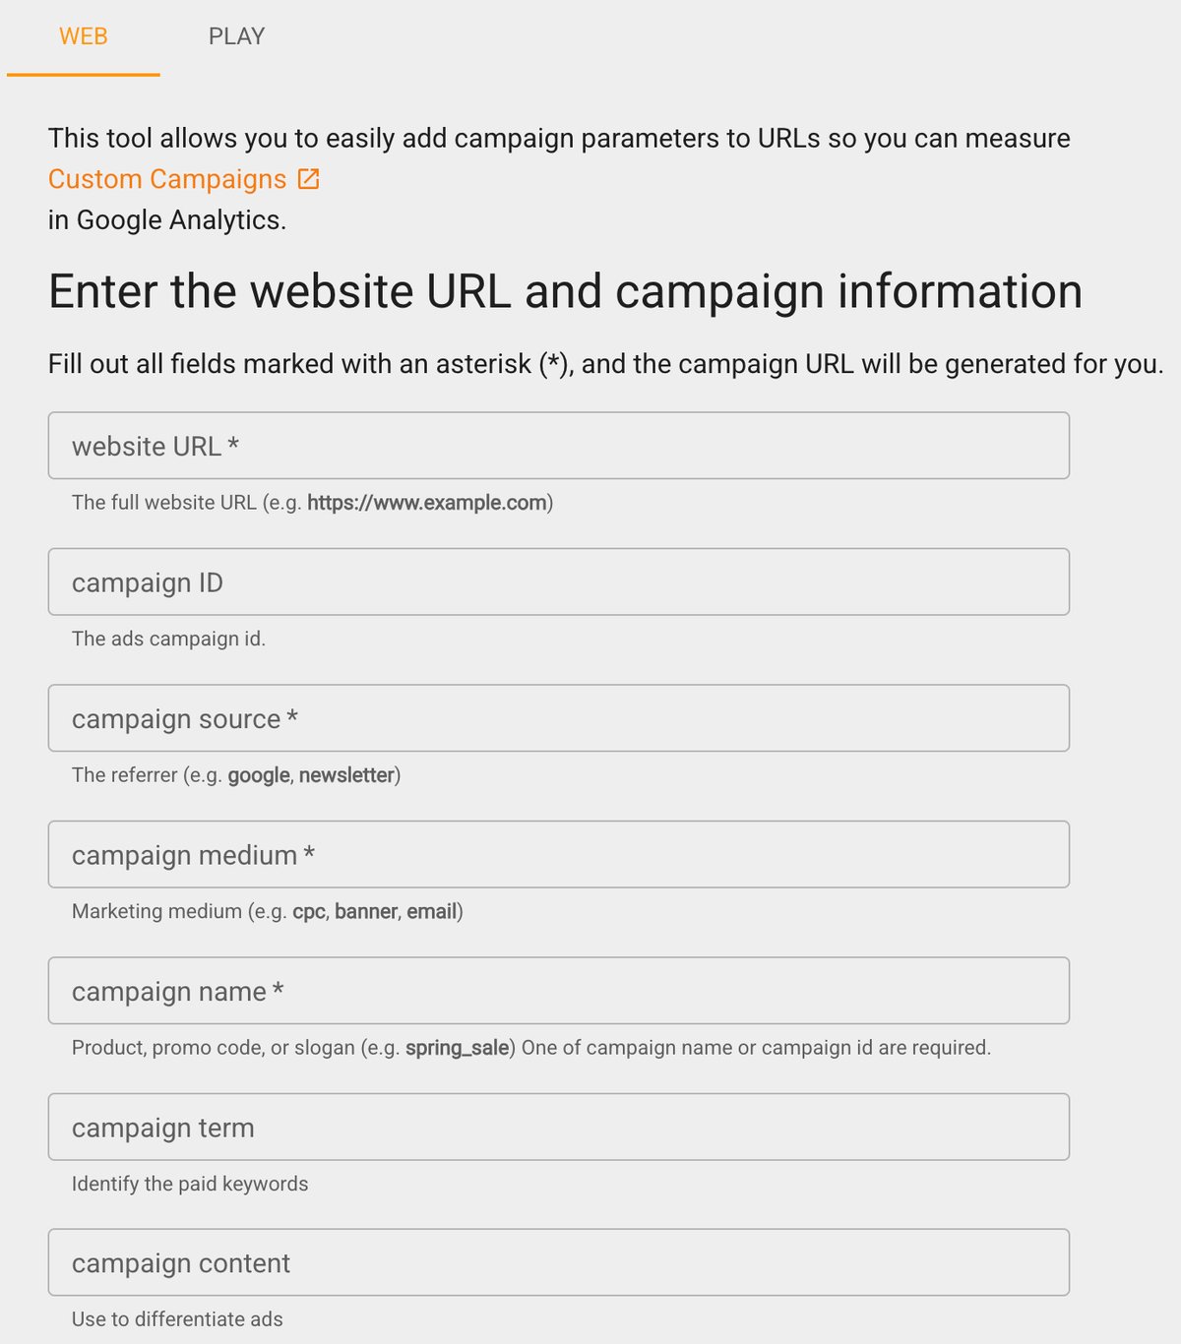Click the 'Use to differentiate ads' helper text
The image size is (1181, 1344).
click(x=176, y=1319)
